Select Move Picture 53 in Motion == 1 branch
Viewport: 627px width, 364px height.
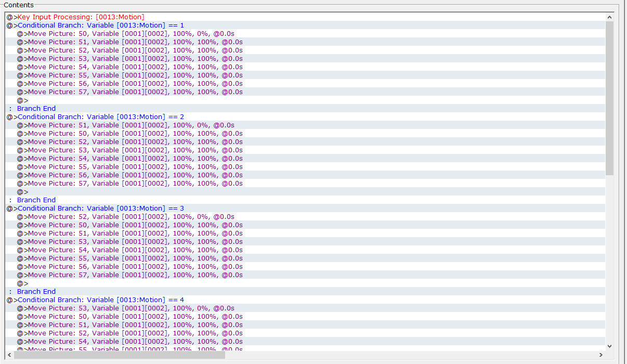click(306, 59)
